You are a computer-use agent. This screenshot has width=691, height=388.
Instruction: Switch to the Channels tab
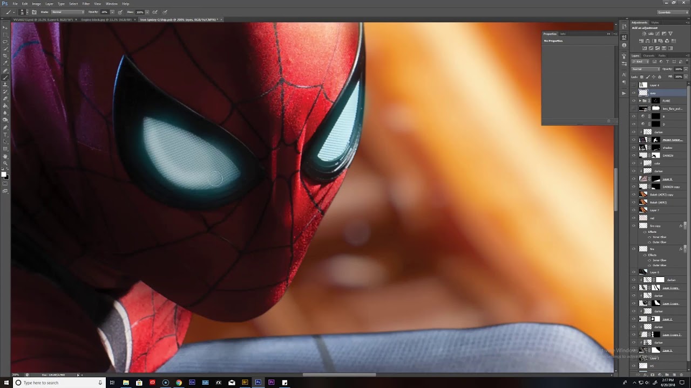coord(649,56)
